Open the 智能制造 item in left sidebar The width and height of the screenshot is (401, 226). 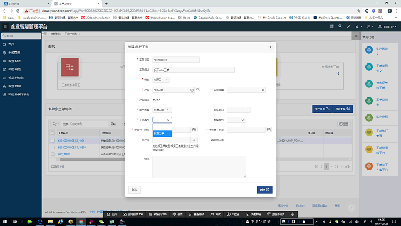pyautogui.click(x=14, y=70)
